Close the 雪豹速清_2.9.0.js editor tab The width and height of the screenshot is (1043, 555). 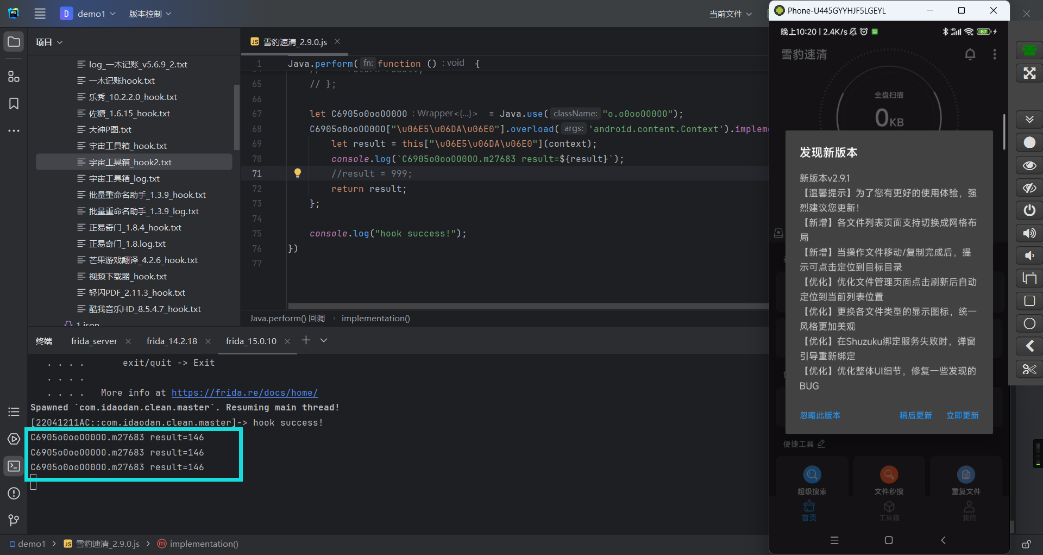[x=337, y=41]
